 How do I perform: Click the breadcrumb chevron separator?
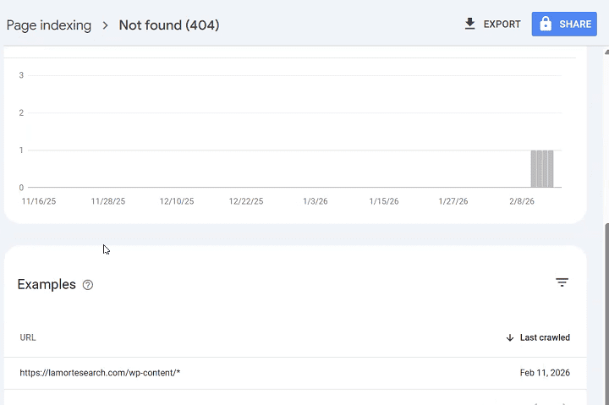pyautogui.click(x=105, y=25)
